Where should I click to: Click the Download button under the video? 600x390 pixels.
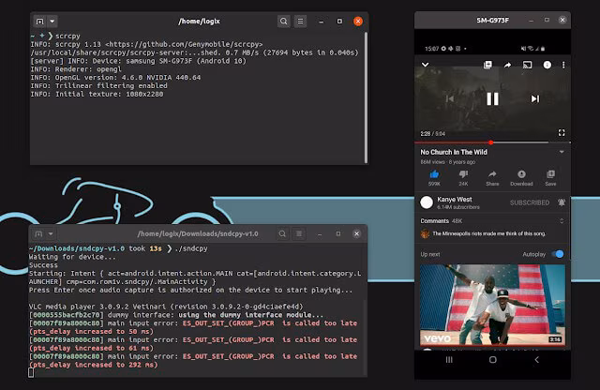pos(521,178)
